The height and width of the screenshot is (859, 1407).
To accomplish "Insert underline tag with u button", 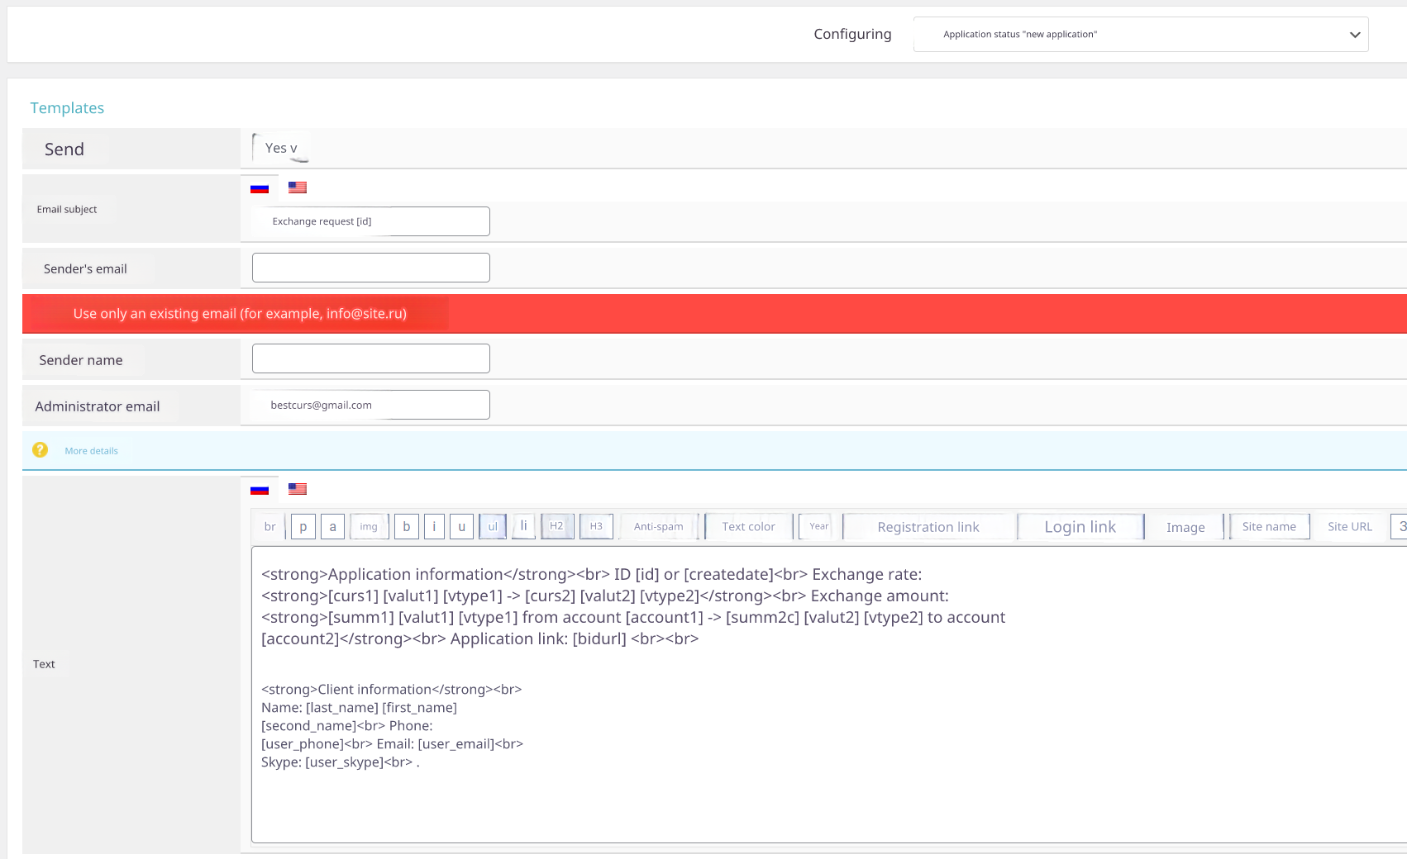I will click(x=461, y=527).
